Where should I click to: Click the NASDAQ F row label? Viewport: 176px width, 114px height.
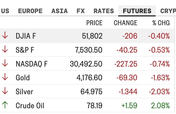click(x=32, y=64)
